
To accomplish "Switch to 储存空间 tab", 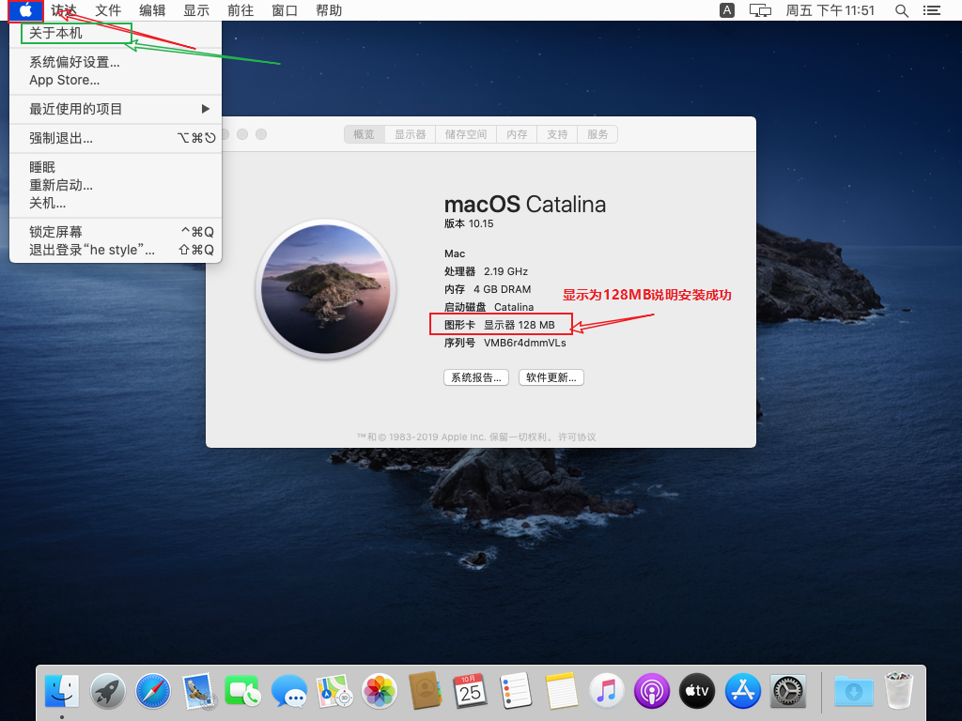I will (466, 134).
